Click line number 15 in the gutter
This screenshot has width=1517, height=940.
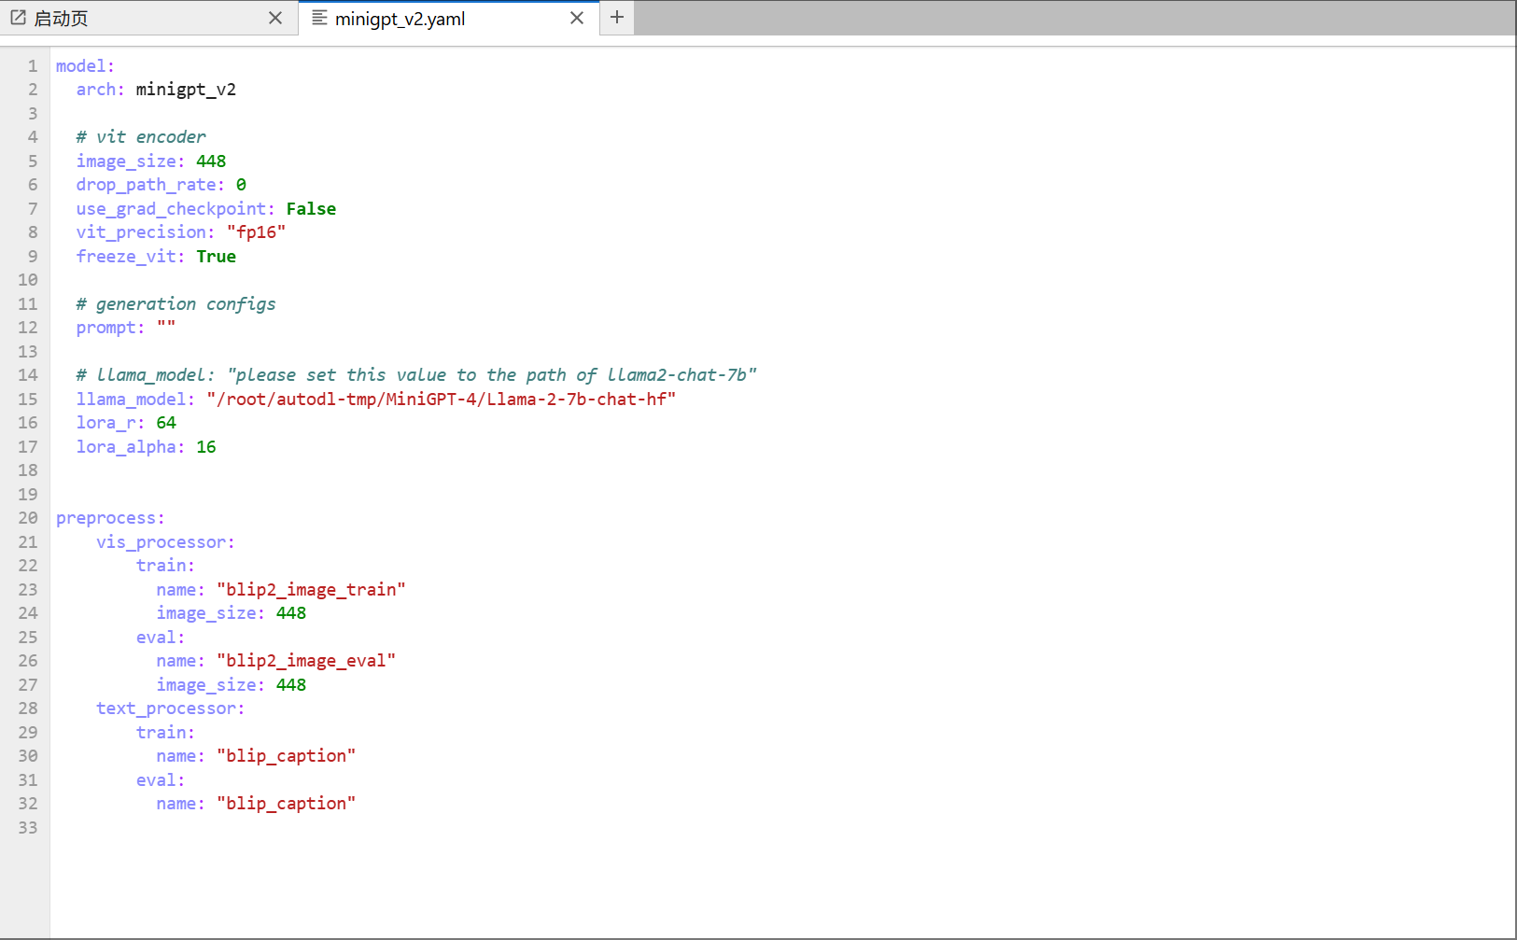(28, 400)
